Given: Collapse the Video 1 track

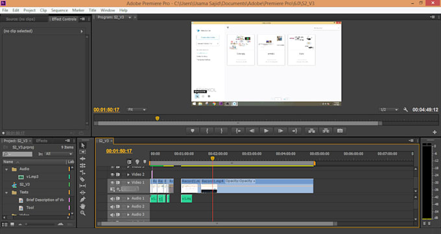Looking at the screenshot, I should click(x=128, y=183).
